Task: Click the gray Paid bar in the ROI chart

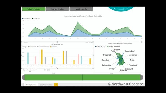Action: click(x=67, y=58)
